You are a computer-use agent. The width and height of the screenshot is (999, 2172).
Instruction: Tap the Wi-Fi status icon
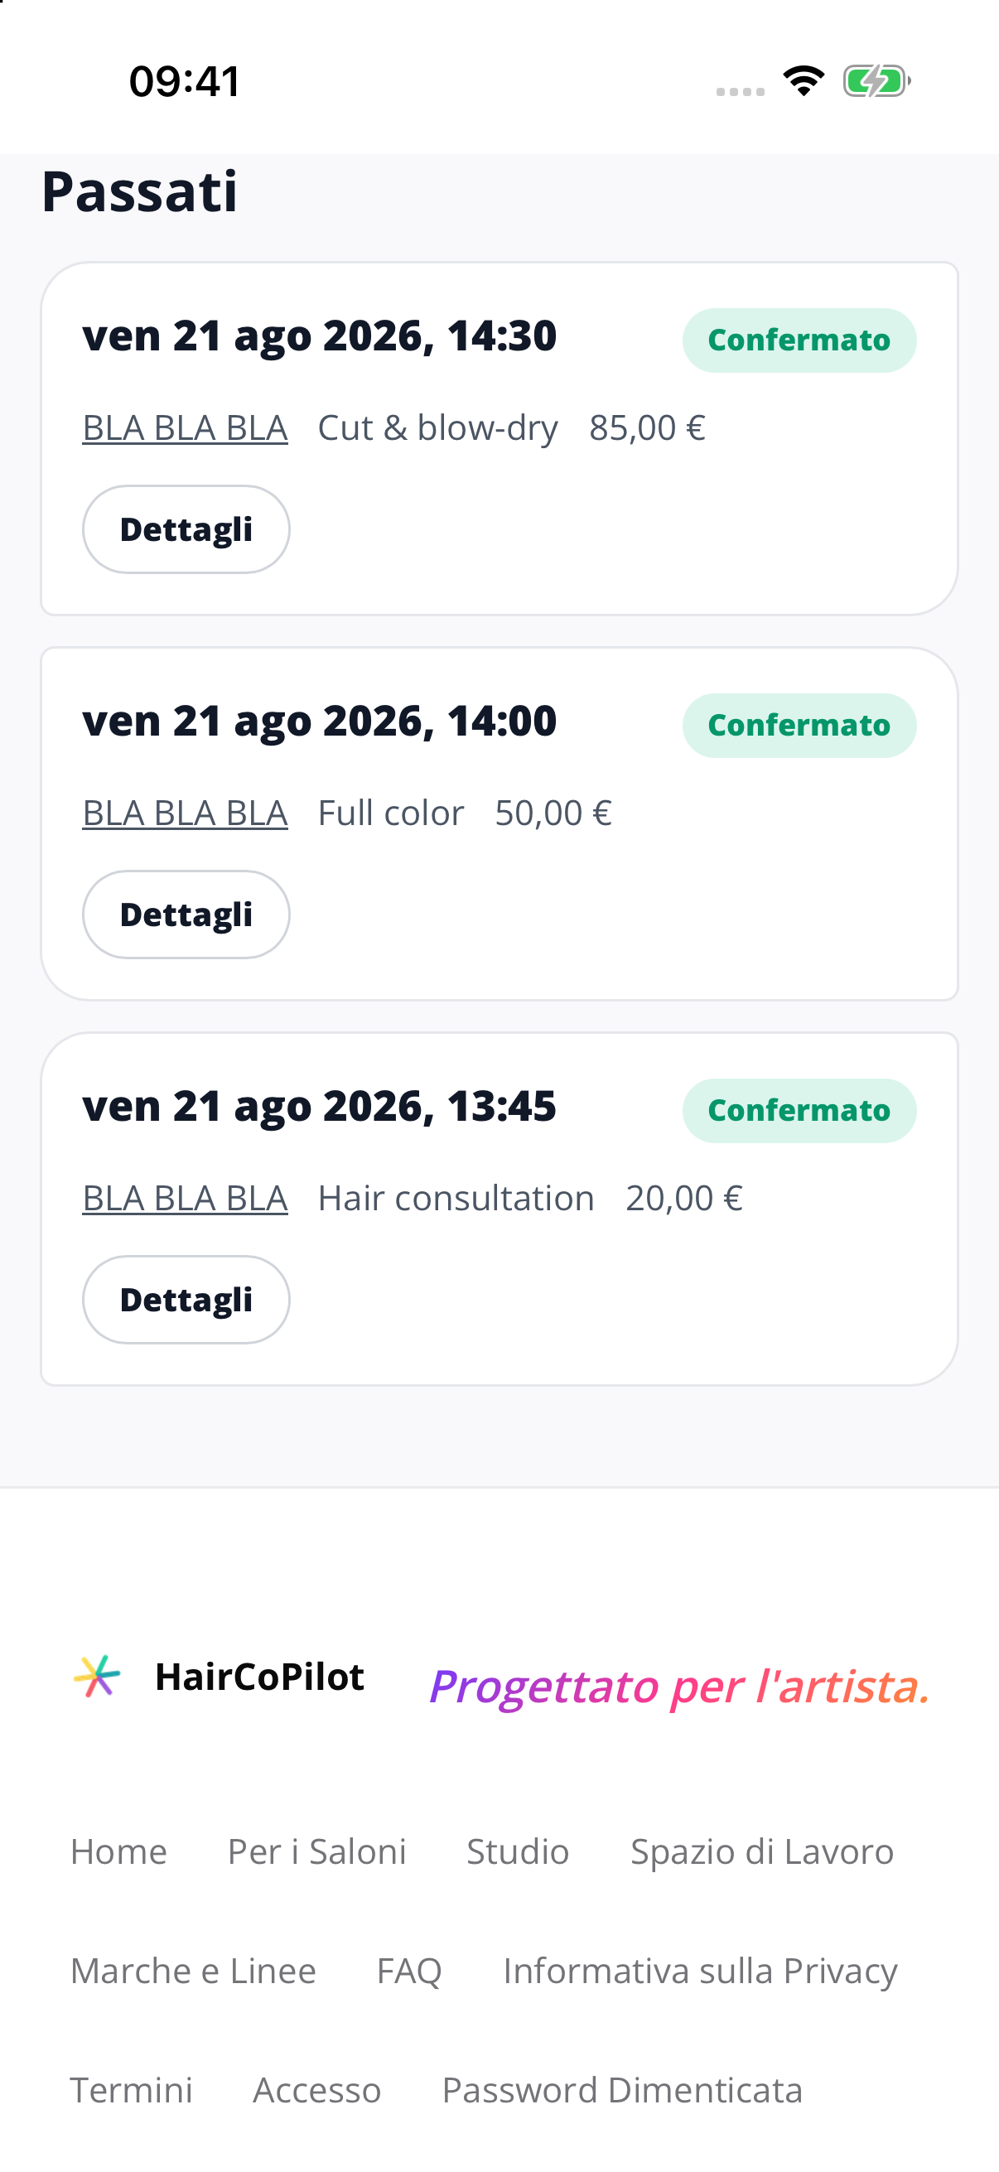coord(804,81)
